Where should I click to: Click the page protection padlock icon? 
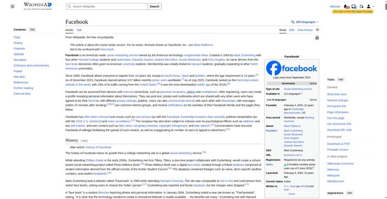[317, 38]
